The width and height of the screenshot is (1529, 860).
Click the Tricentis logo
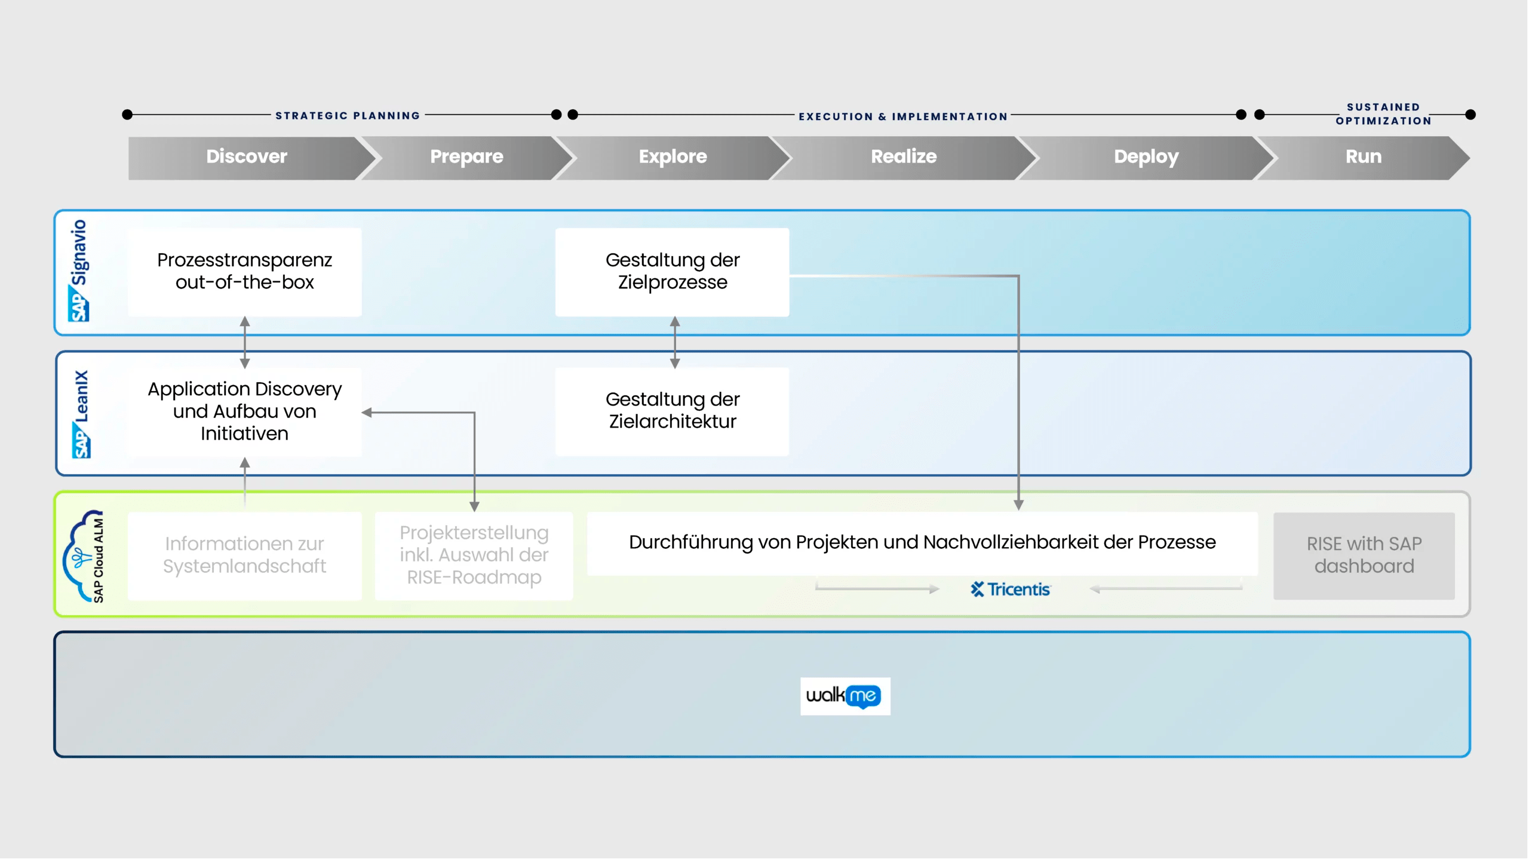1011,589
